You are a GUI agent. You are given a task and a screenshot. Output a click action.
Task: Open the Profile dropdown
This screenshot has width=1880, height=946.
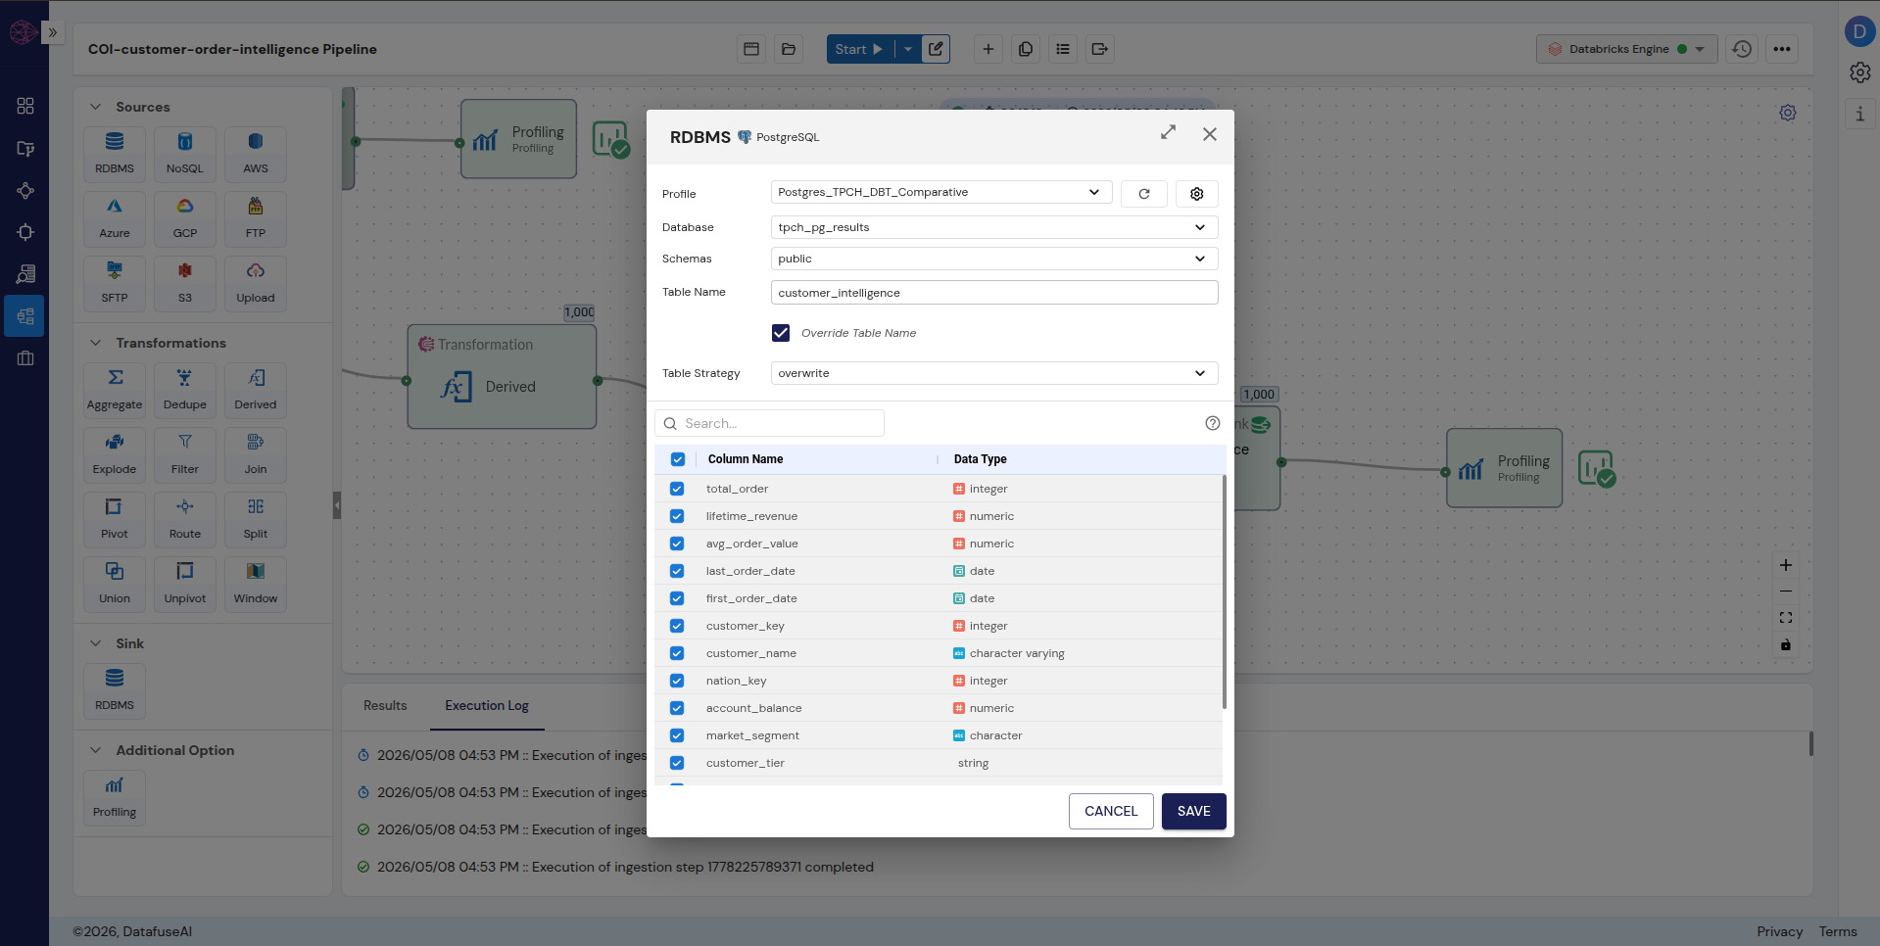[941, 192]
